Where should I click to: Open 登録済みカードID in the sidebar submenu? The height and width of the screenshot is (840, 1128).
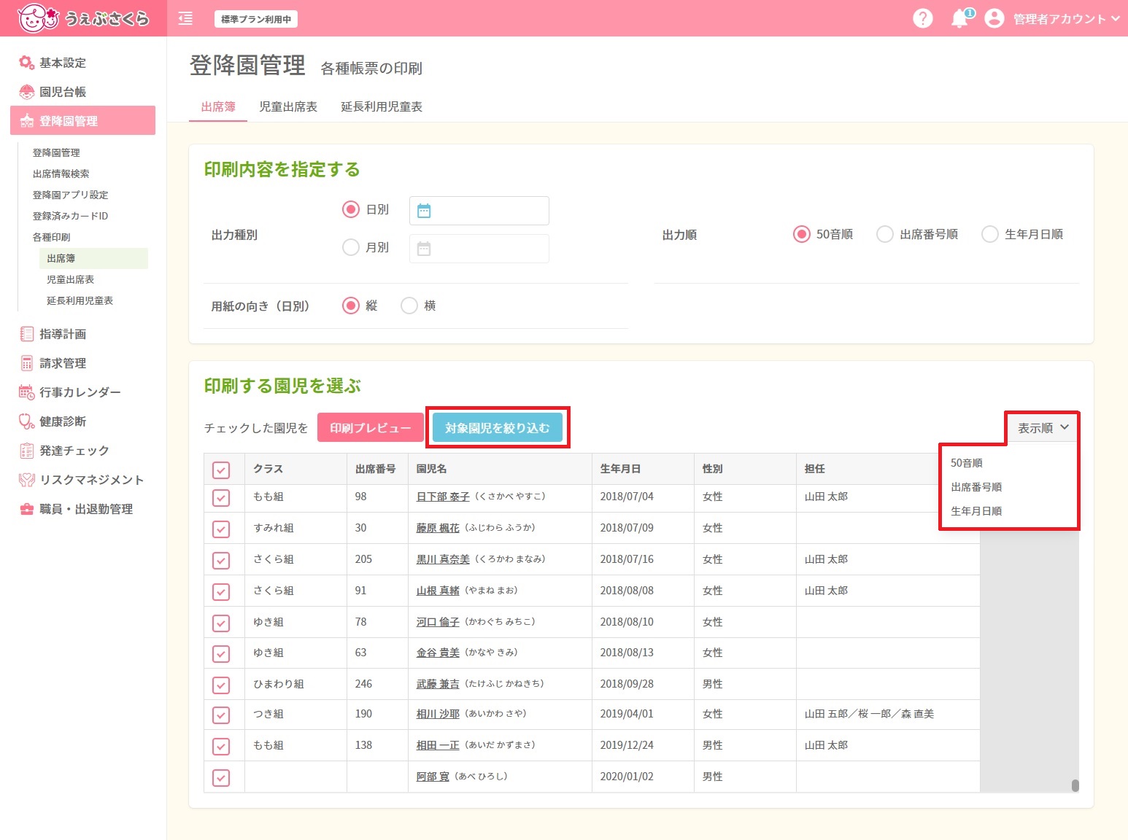[70, 216]
